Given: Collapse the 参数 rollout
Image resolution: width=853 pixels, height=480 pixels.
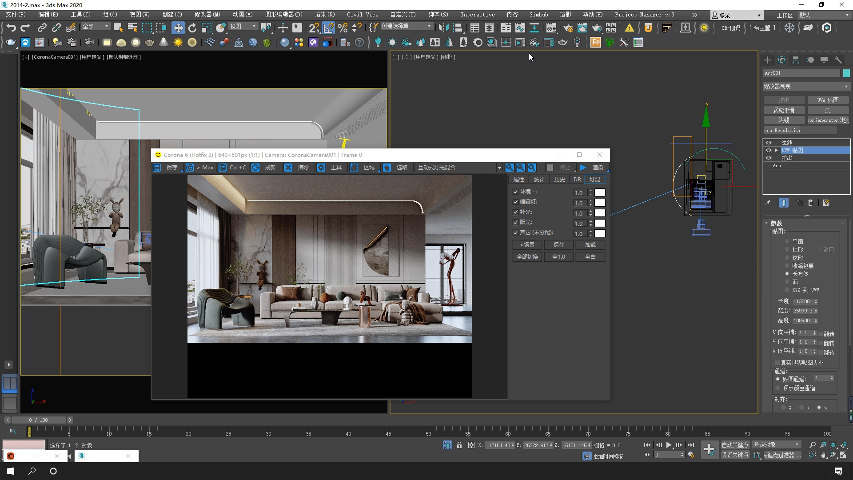Looking at the screenshot, I should [x=776, y=223].
